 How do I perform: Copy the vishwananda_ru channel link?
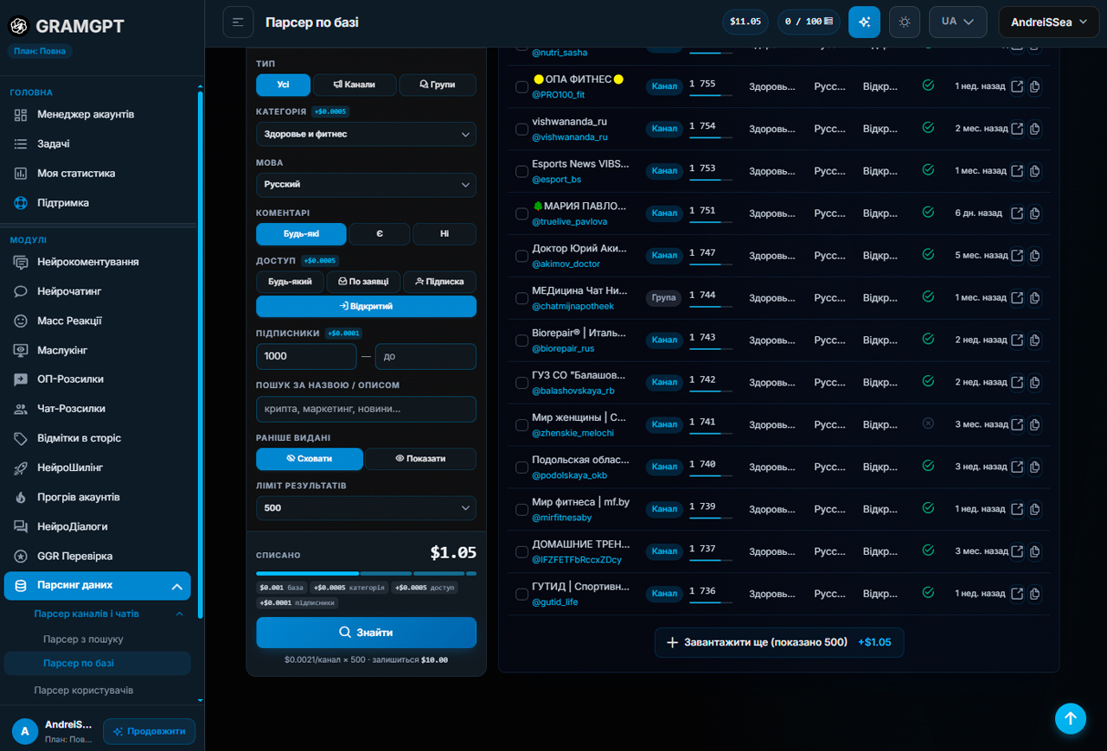pos(1035,129)
